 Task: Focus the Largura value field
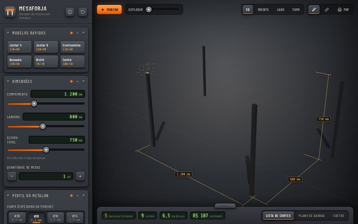(x=54, y=117)
